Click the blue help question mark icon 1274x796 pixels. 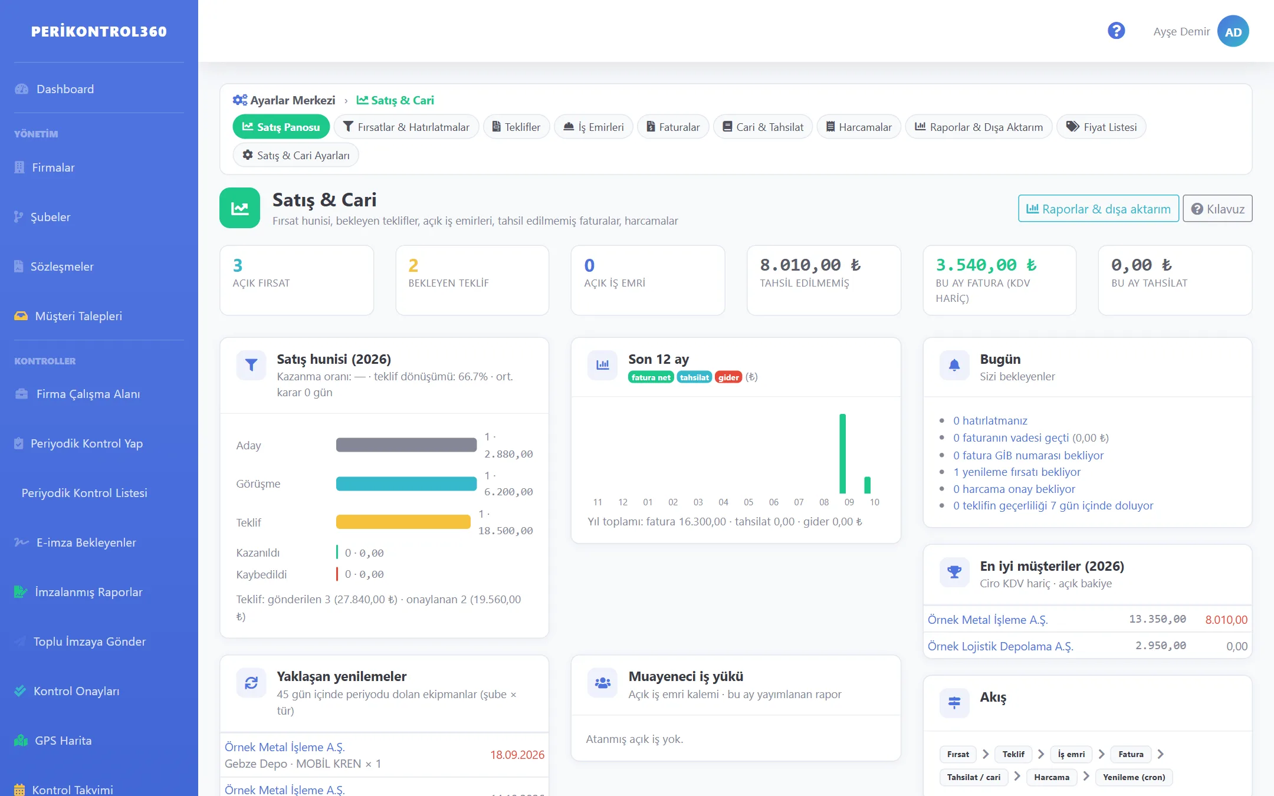1116,31
